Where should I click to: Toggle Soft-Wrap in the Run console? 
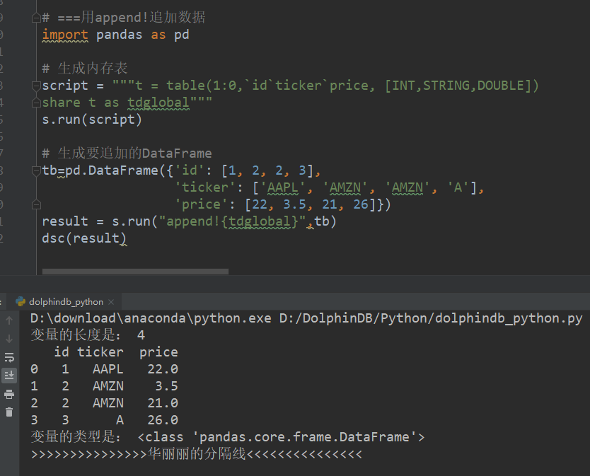pos(8,359)
